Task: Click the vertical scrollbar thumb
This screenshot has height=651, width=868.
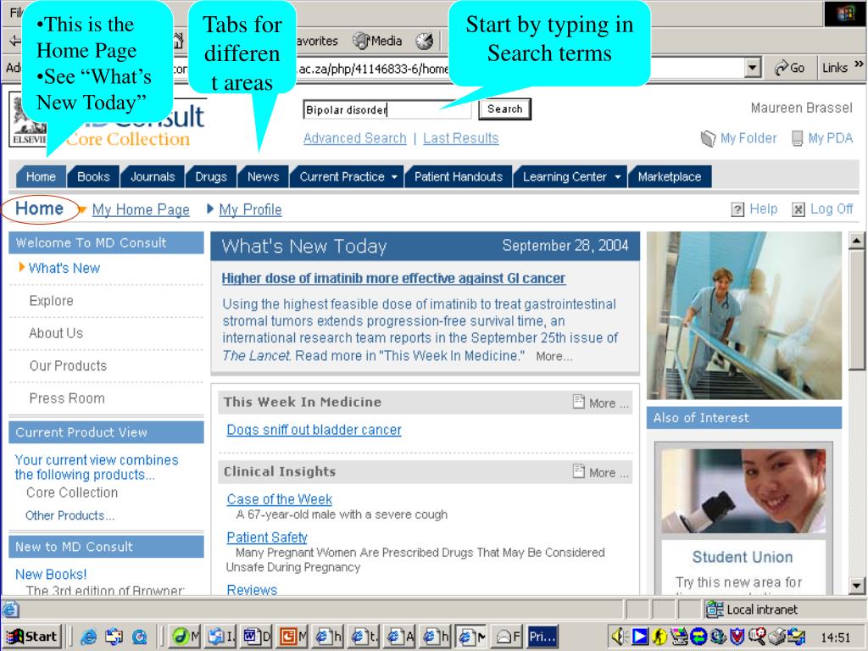Action: click(856, 309)
